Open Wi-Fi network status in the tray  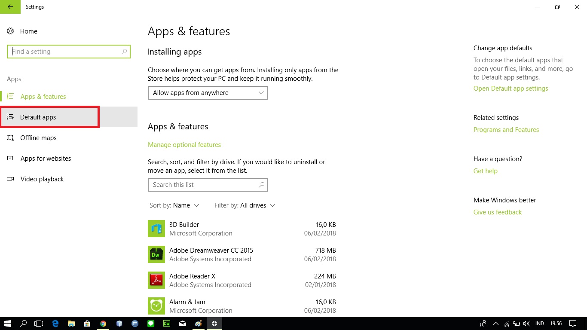point(507,324)
